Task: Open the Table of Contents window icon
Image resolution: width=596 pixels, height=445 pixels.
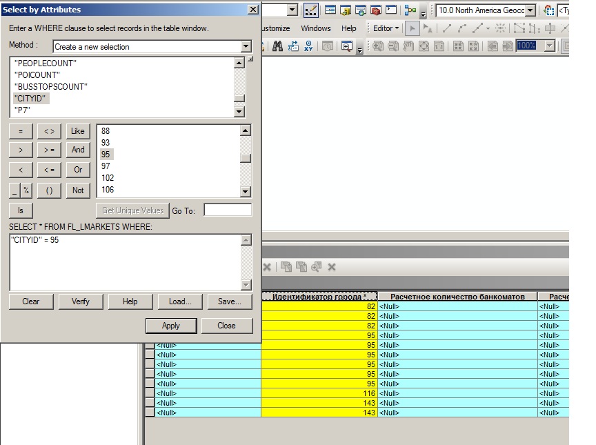Action: (330, 10)
